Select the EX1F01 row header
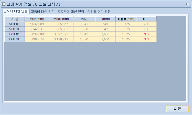192x115 pixels. [x=14, y=39]
